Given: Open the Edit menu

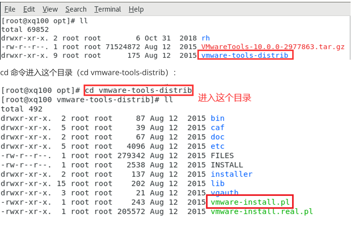Looking at the screenshot, I should (x=29, y=9).
